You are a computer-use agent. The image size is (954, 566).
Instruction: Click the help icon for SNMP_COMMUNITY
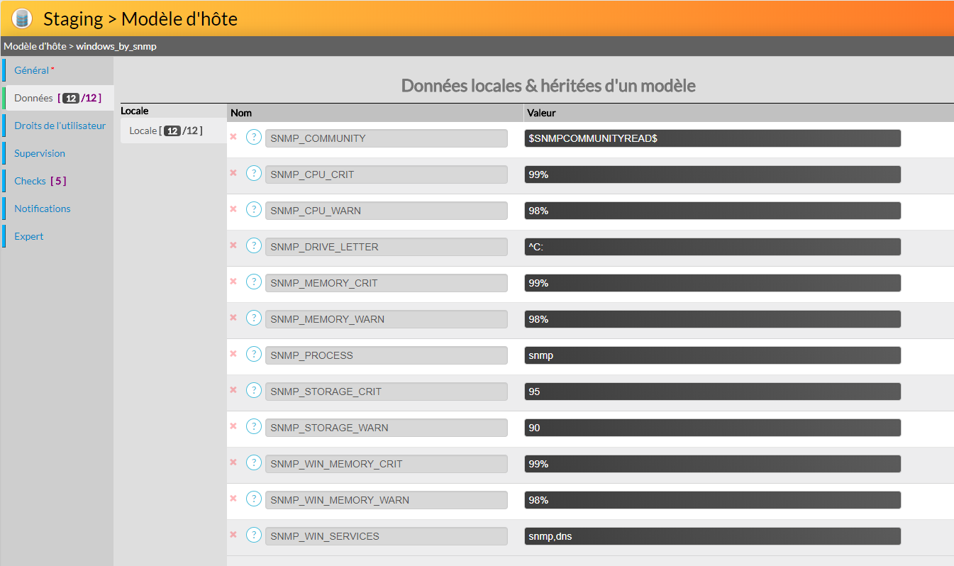pos(254,138)
